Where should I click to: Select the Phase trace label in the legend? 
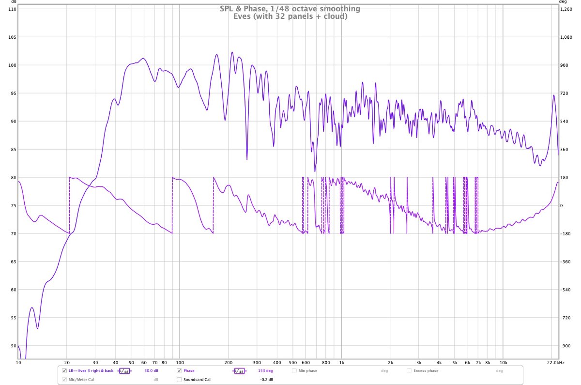pos(189,371)
